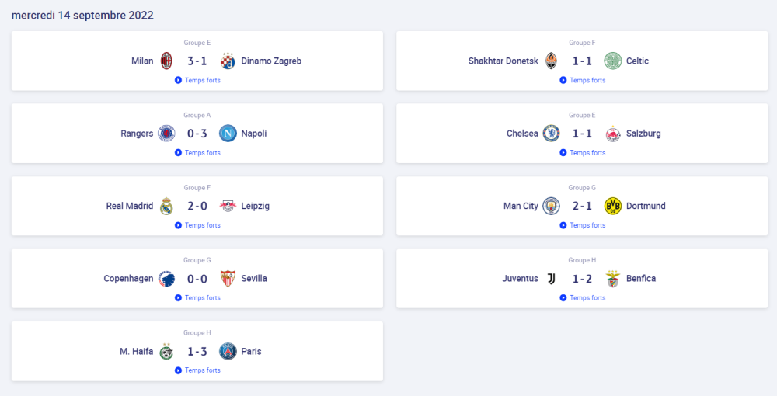This screenshot has width=777, height=396.
Task: View Temps forts for M. Haifa vs Paris
Action: coord(197,370)
